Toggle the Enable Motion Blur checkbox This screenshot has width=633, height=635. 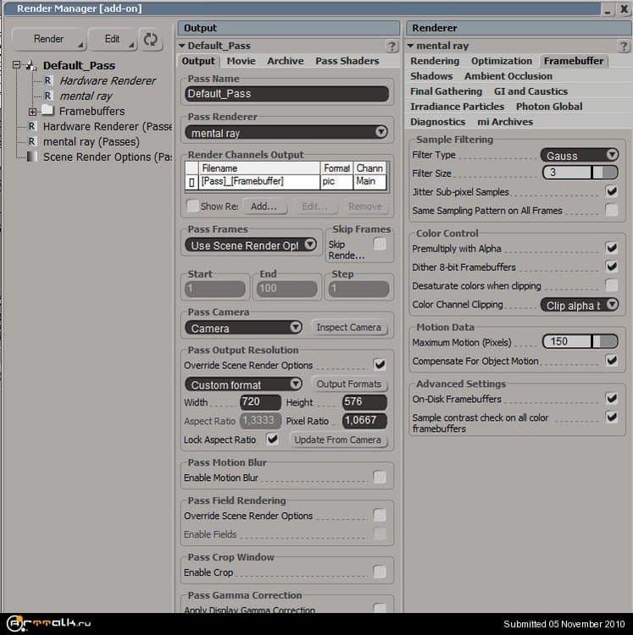point(380,478)
